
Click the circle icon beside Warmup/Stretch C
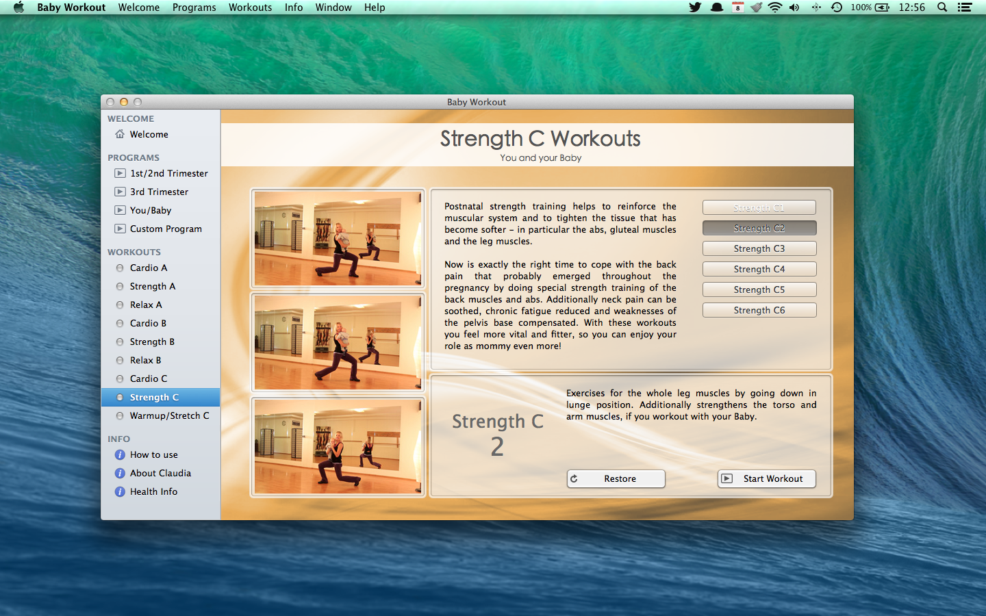(120, 415)
